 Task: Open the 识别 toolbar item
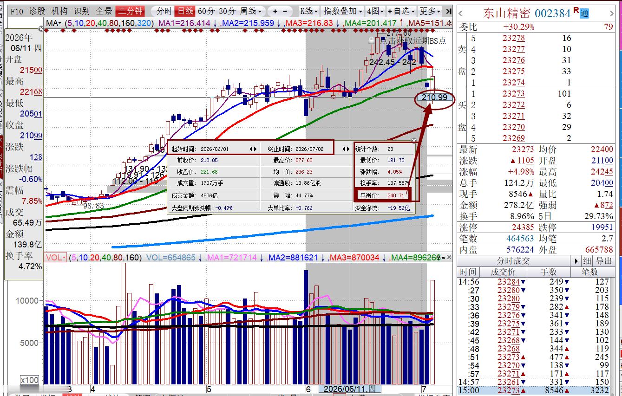[x=82, y=11]
